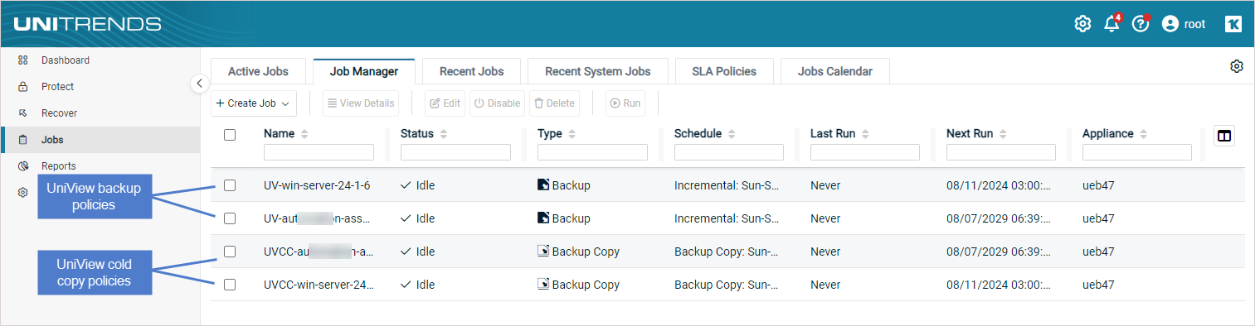Click the Backup type icon in the UV-win-server-24-1-6 row
Viewport: 1255px width, 326px height.
pos(543,185)
